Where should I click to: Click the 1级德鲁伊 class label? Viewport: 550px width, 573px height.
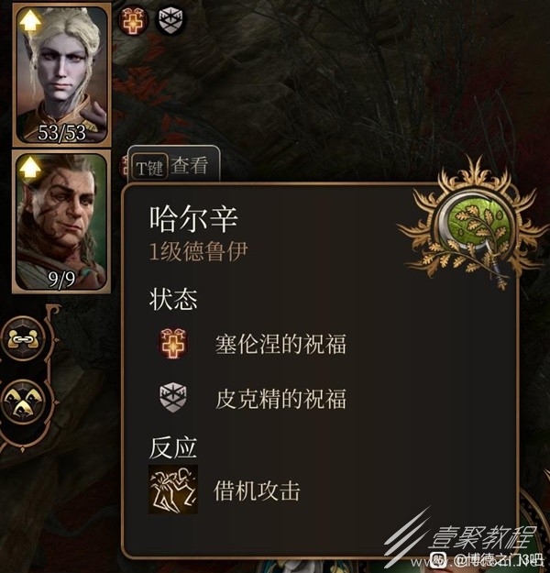pyautogui.click(x=198, y=252)
